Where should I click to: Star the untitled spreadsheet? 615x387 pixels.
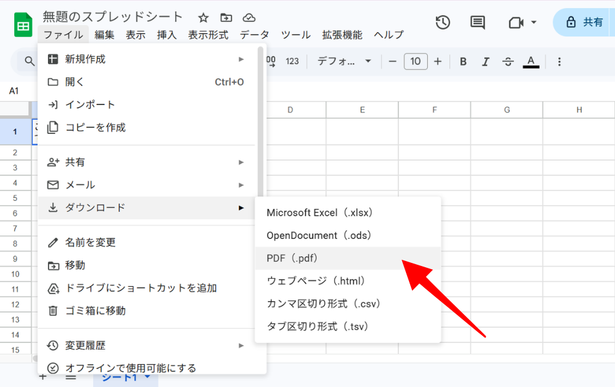(x=204, y=17)
